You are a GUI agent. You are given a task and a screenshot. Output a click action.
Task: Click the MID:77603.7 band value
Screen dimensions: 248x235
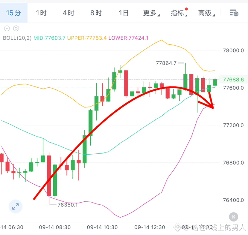49,38
